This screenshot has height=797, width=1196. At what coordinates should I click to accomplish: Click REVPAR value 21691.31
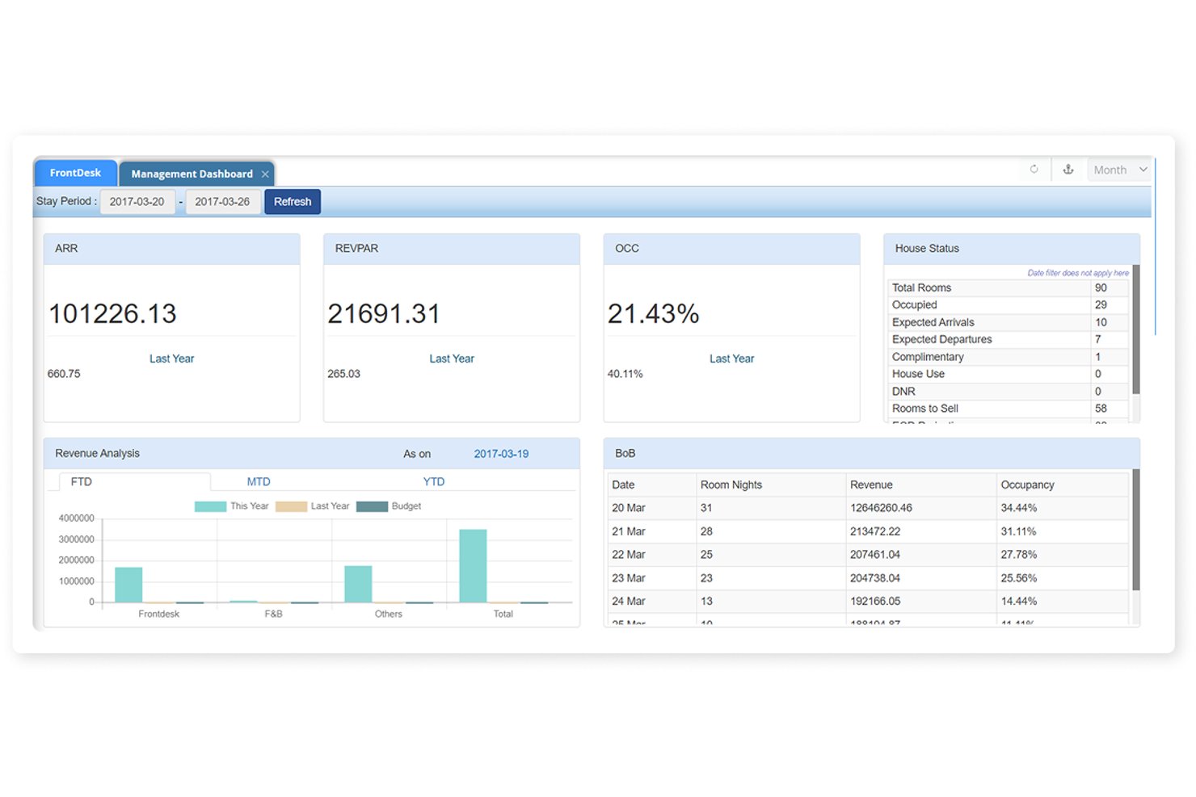point(384,313)
